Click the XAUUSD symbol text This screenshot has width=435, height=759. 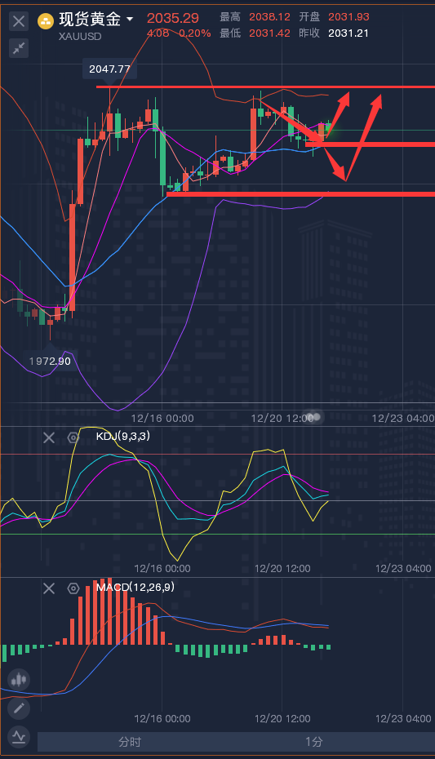tap(80, 36)
